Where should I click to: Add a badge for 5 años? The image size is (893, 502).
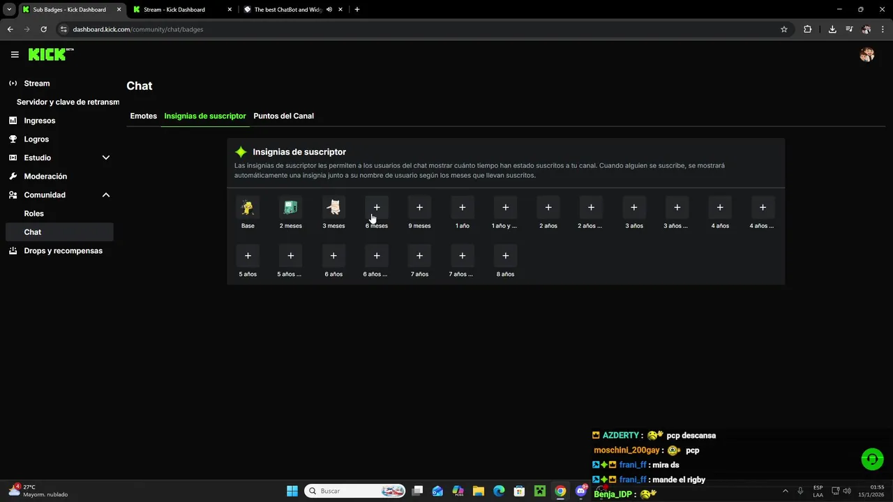tap(248, 255)
